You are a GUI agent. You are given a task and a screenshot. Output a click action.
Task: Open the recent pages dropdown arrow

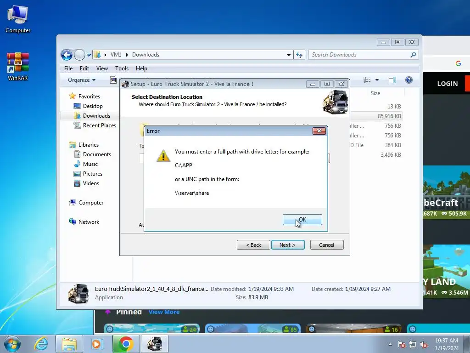pos(89,55)
